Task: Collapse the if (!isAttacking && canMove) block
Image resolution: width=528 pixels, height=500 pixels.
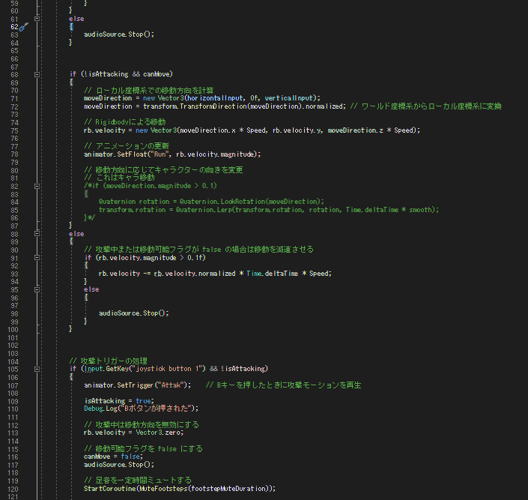Action: 36,74
